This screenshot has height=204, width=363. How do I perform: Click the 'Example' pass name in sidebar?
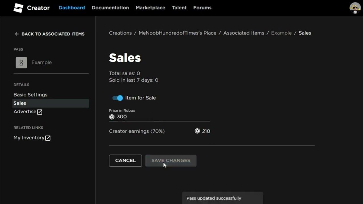point(41,63)
